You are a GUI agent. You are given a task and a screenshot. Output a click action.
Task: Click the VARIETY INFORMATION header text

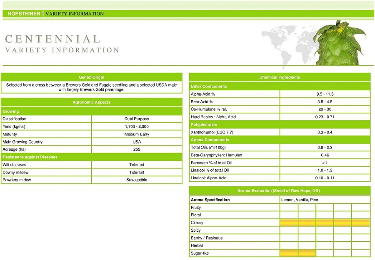point(75,14)
